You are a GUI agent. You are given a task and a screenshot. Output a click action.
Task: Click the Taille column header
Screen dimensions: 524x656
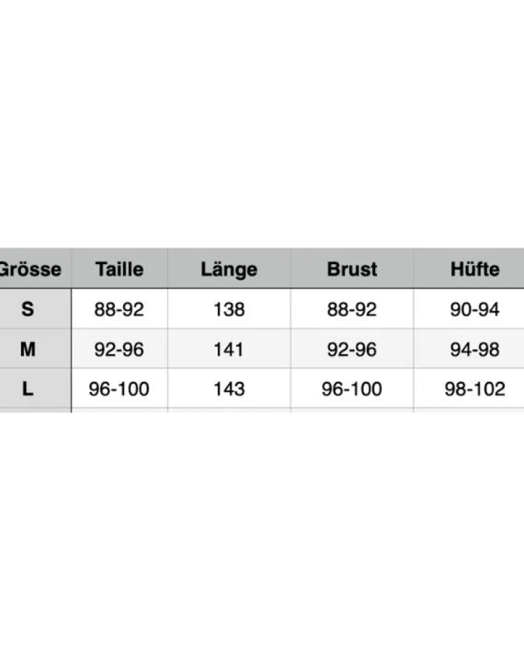pos(119,269)
